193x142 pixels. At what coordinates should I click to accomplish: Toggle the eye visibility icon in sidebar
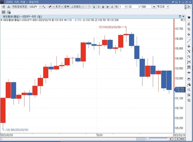click(189, 73)
